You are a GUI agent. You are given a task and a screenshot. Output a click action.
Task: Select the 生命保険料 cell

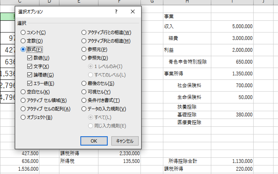pyautogui.click(x=187, y=97)
